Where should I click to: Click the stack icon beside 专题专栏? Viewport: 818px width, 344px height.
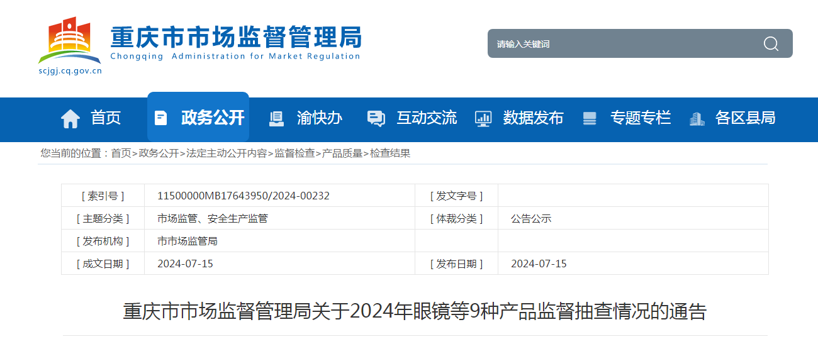coord(590,118)
